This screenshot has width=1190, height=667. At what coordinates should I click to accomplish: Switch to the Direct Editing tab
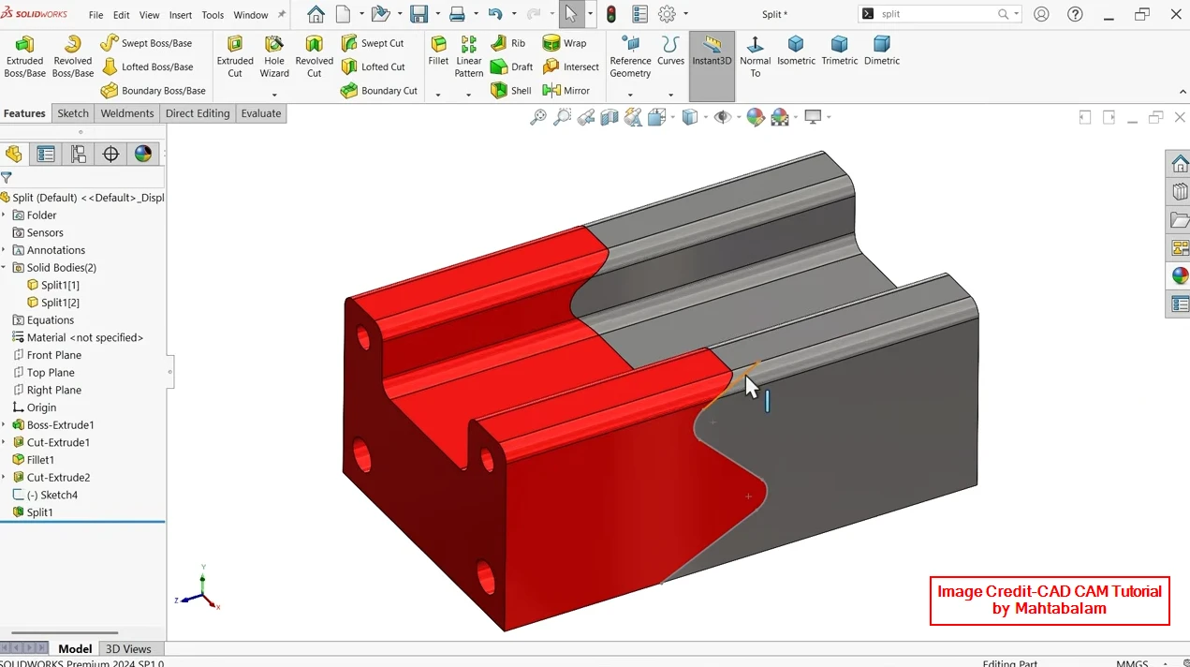(x=198, y=113)
